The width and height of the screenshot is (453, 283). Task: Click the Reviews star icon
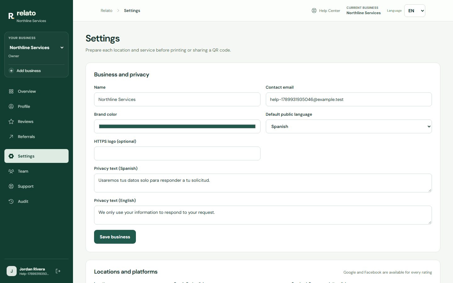click(x=11, y=122)
